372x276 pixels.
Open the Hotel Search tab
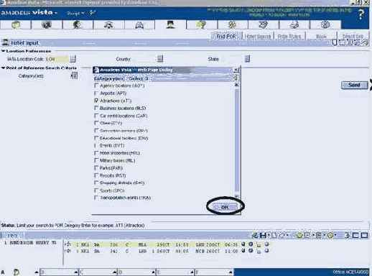pos(258,37)
